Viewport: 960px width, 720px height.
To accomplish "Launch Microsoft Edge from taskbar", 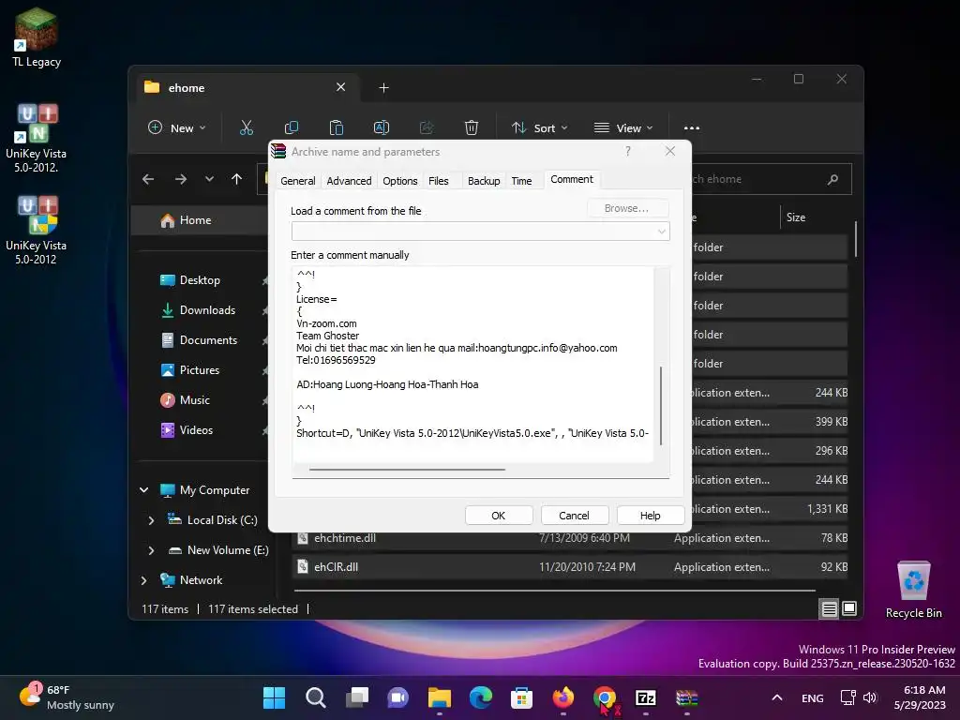I will [x=481, y=697].
